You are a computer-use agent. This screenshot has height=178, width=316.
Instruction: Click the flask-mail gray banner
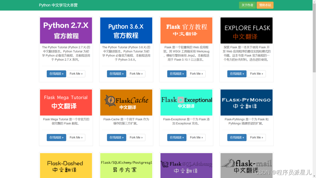[246, 165]
